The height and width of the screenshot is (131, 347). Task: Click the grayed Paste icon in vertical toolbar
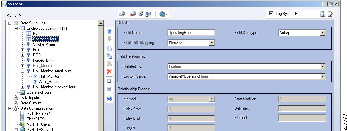[109, 64]
